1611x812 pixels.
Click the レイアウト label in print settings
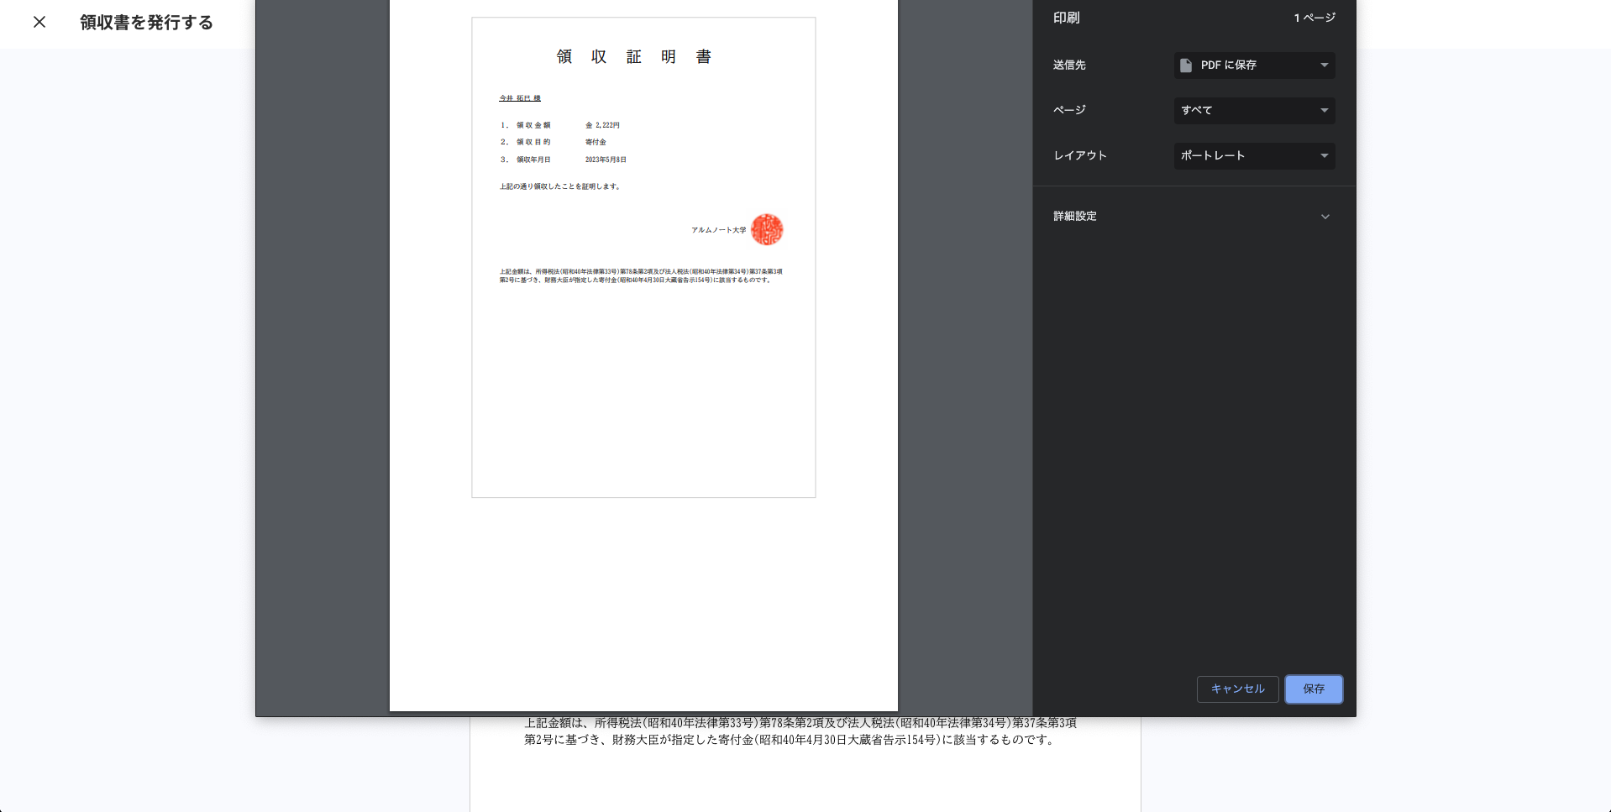[1080, 156]
